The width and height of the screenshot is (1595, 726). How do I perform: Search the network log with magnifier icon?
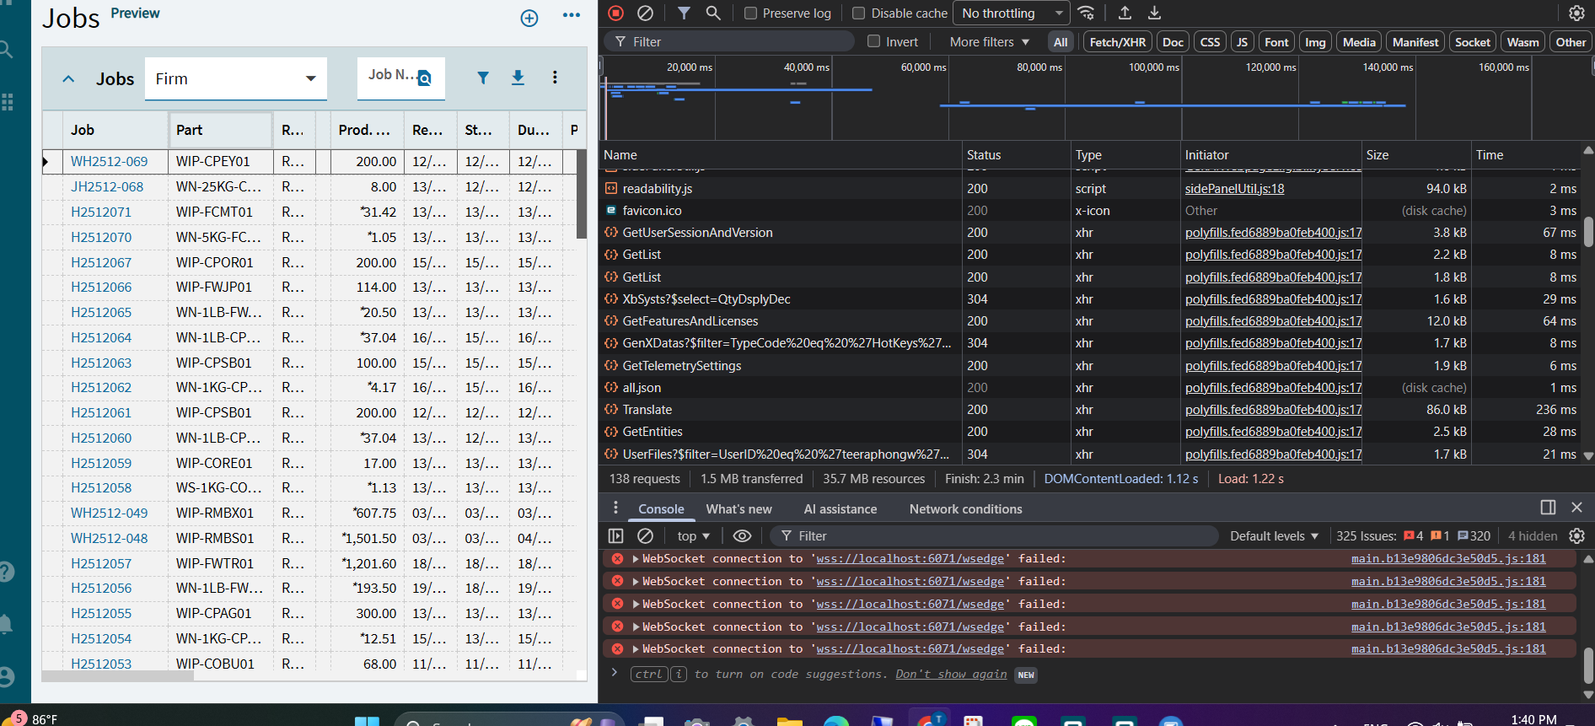point(713,13)
